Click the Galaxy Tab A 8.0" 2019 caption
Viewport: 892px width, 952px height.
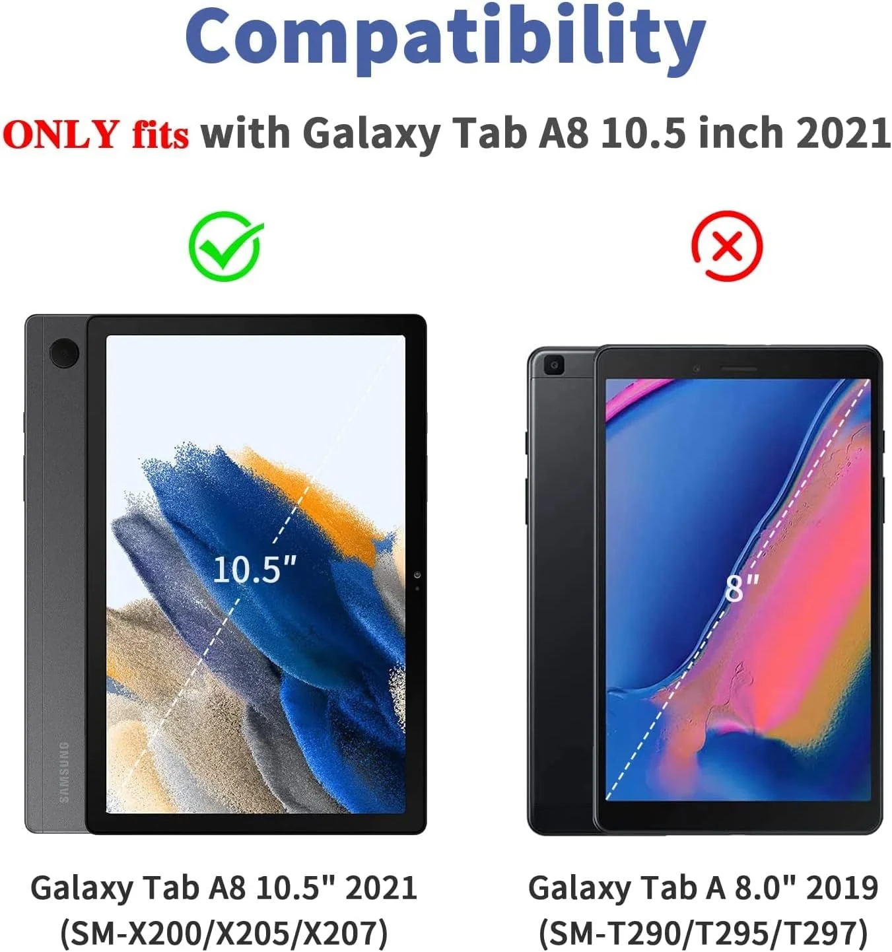703,888
